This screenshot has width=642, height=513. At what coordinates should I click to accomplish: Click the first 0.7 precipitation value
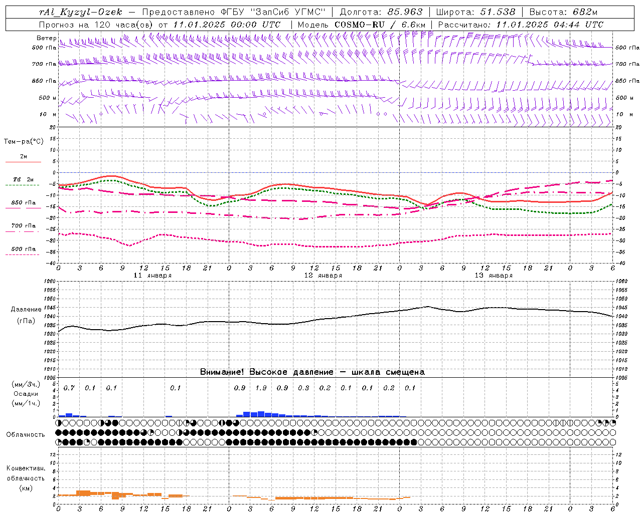[x=69, y=388]
